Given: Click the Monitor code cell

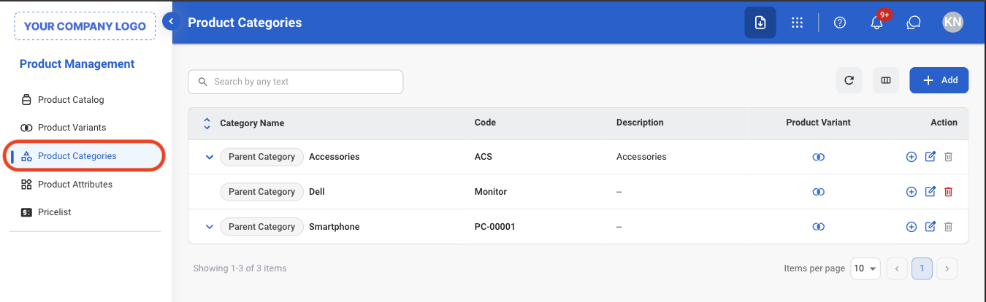Looking at the screenshot, I should (491, 192).
